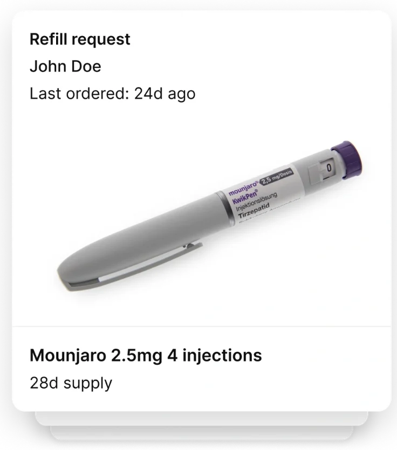The image size is (397, 450).
Task: Click the Injektionslösung text on pen
Action: [x=255, y=203]
